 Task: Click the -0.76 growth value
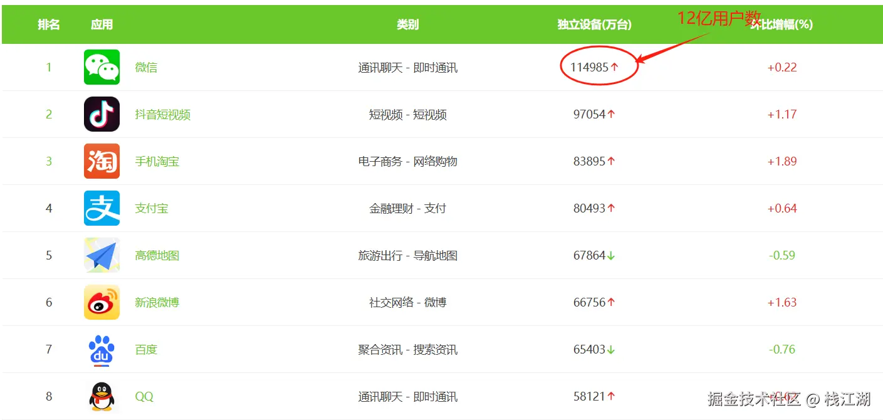[782, 349]
